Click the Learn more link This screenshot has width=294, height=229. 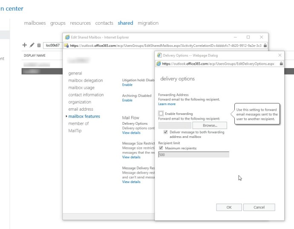[167, 104]
